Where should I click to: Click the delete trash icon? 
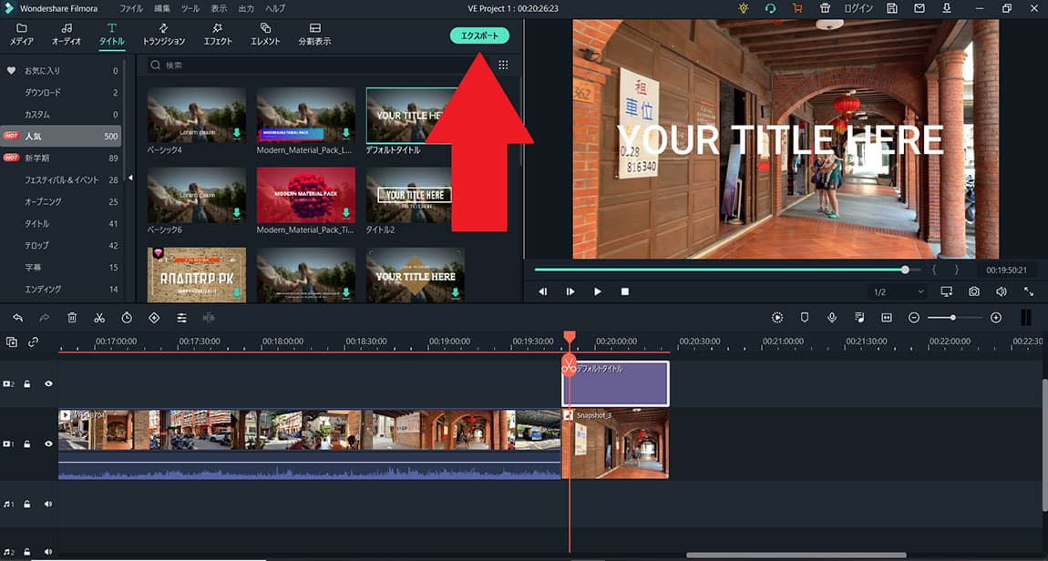[72, 318]
